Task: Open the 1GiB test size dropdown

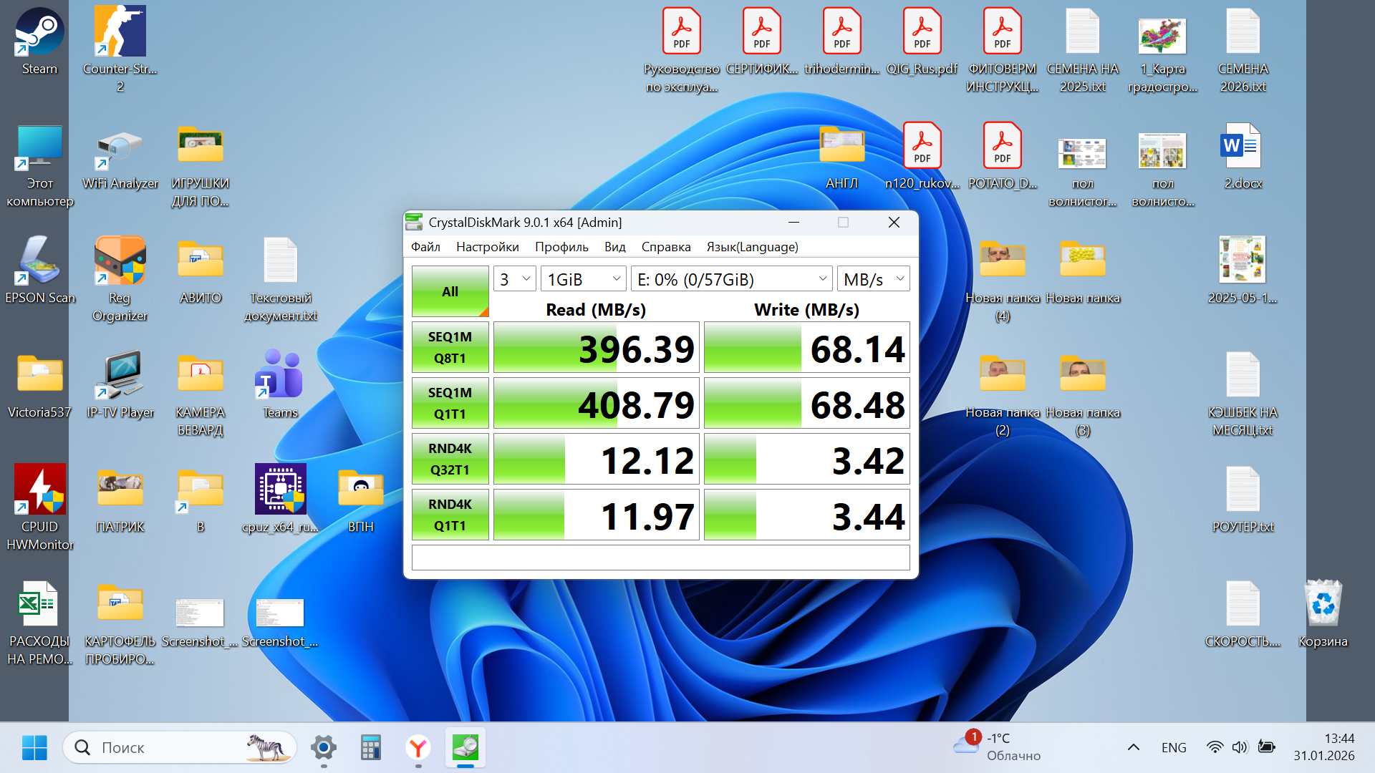Action: tap(584, 279)
